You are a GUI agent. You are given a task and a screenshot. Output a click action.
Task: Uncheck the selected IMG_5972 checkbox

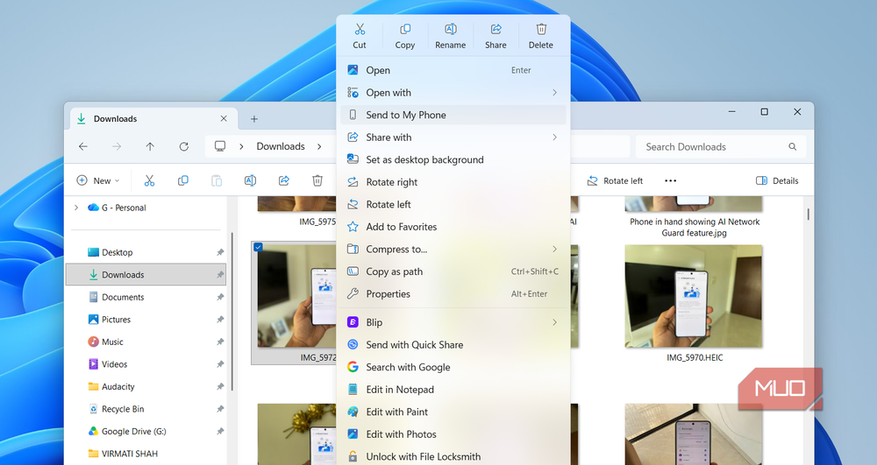(259, 247)
